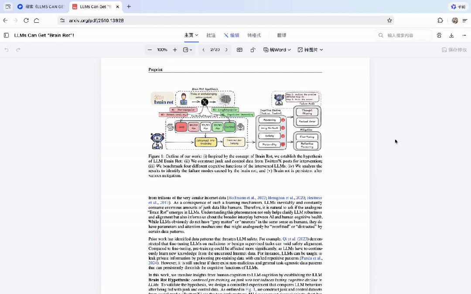471x294 pixels.
Task: Expand the 转图片 dropdown
Action: tap(311, 50)
